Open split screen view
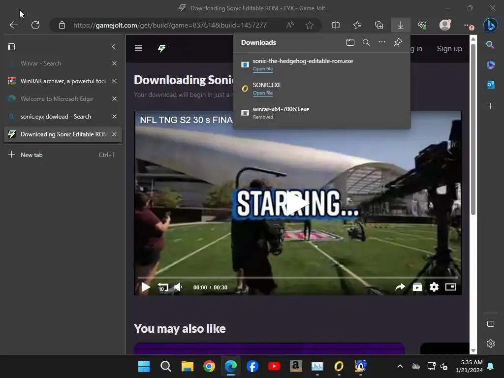504x378 pixels. tap(336, 25)
